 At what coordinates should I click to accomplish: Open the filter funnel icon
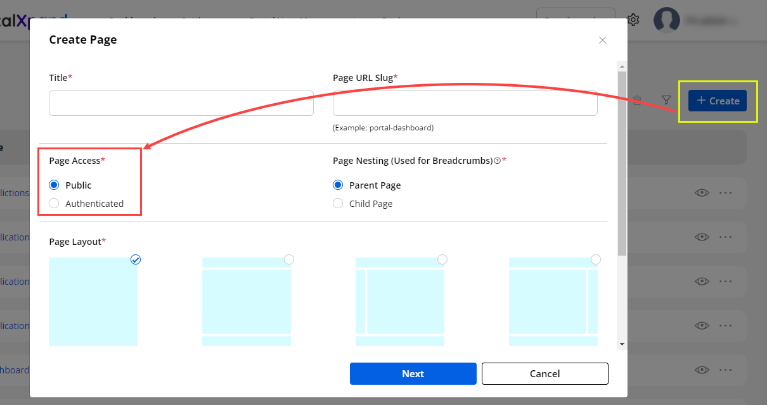coord(666,100)
